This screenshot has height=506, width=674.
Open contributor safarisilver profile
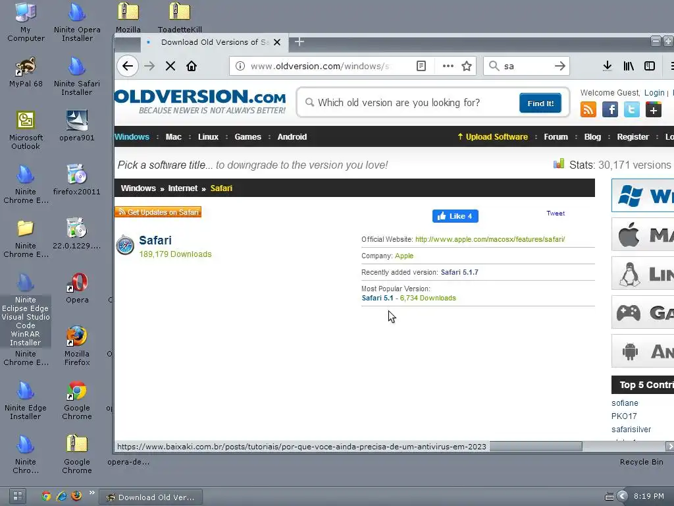(631, 430)
